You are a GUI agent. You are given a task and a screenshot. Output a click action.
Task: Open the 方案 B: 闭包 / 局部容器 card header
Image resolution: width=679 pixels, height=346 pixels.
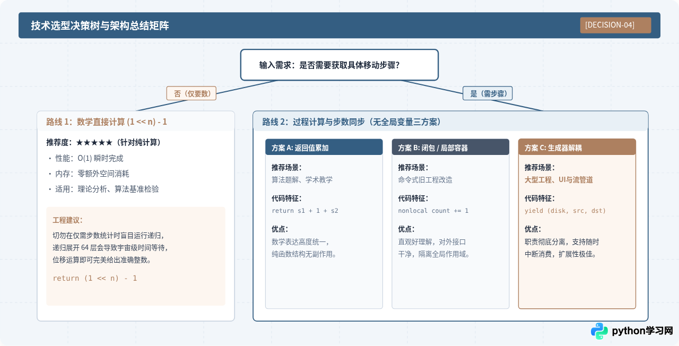[450, 148]
